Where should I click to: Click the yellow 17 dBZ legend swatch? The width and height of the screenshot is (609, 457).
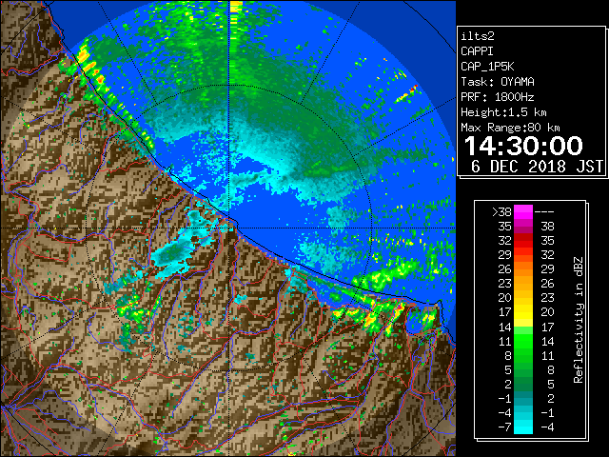coord(523,312)
